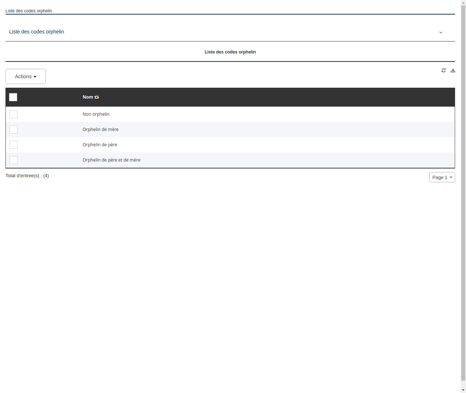This screenshot has height=393, width=466.
Task: Click the scrollbar up arrow
Action: point(463,3)
